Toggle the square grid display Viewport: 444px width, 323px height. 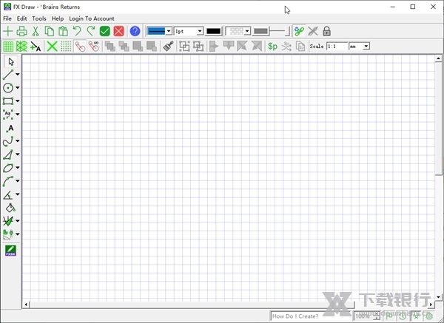tap(8, 47)
